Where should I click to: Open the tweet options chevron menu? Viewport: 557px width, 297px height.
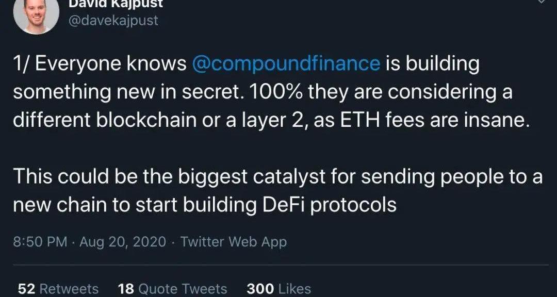(540, 2)
